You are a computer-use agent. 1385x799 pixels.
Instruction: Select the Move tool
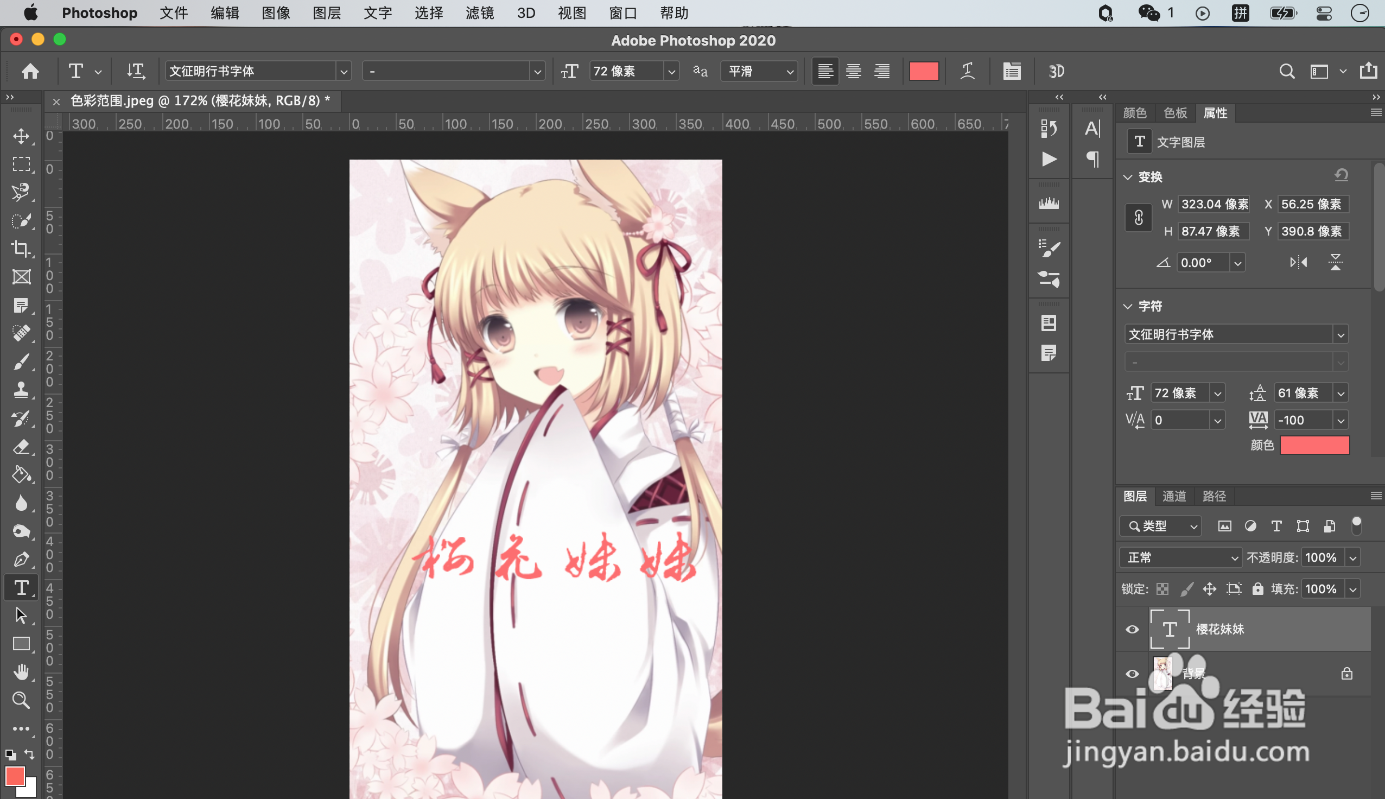point(21,136)
